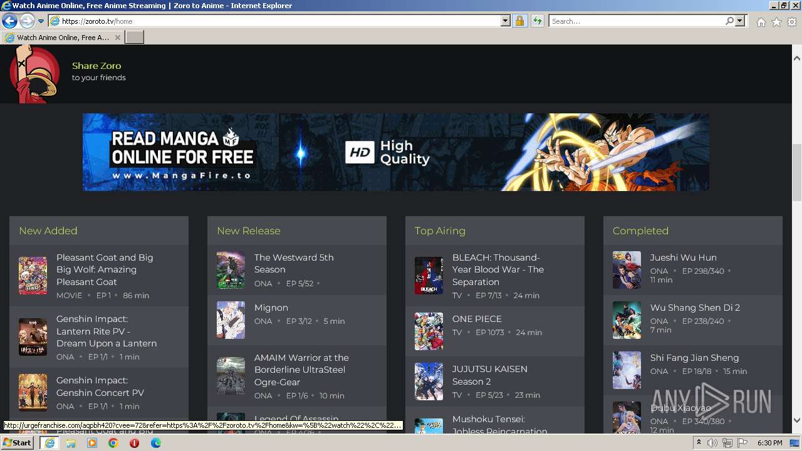802x451 pixels.
Task: Click Shi Fang Jian Sheng thumbnail
Action: [x=627, y=370]
